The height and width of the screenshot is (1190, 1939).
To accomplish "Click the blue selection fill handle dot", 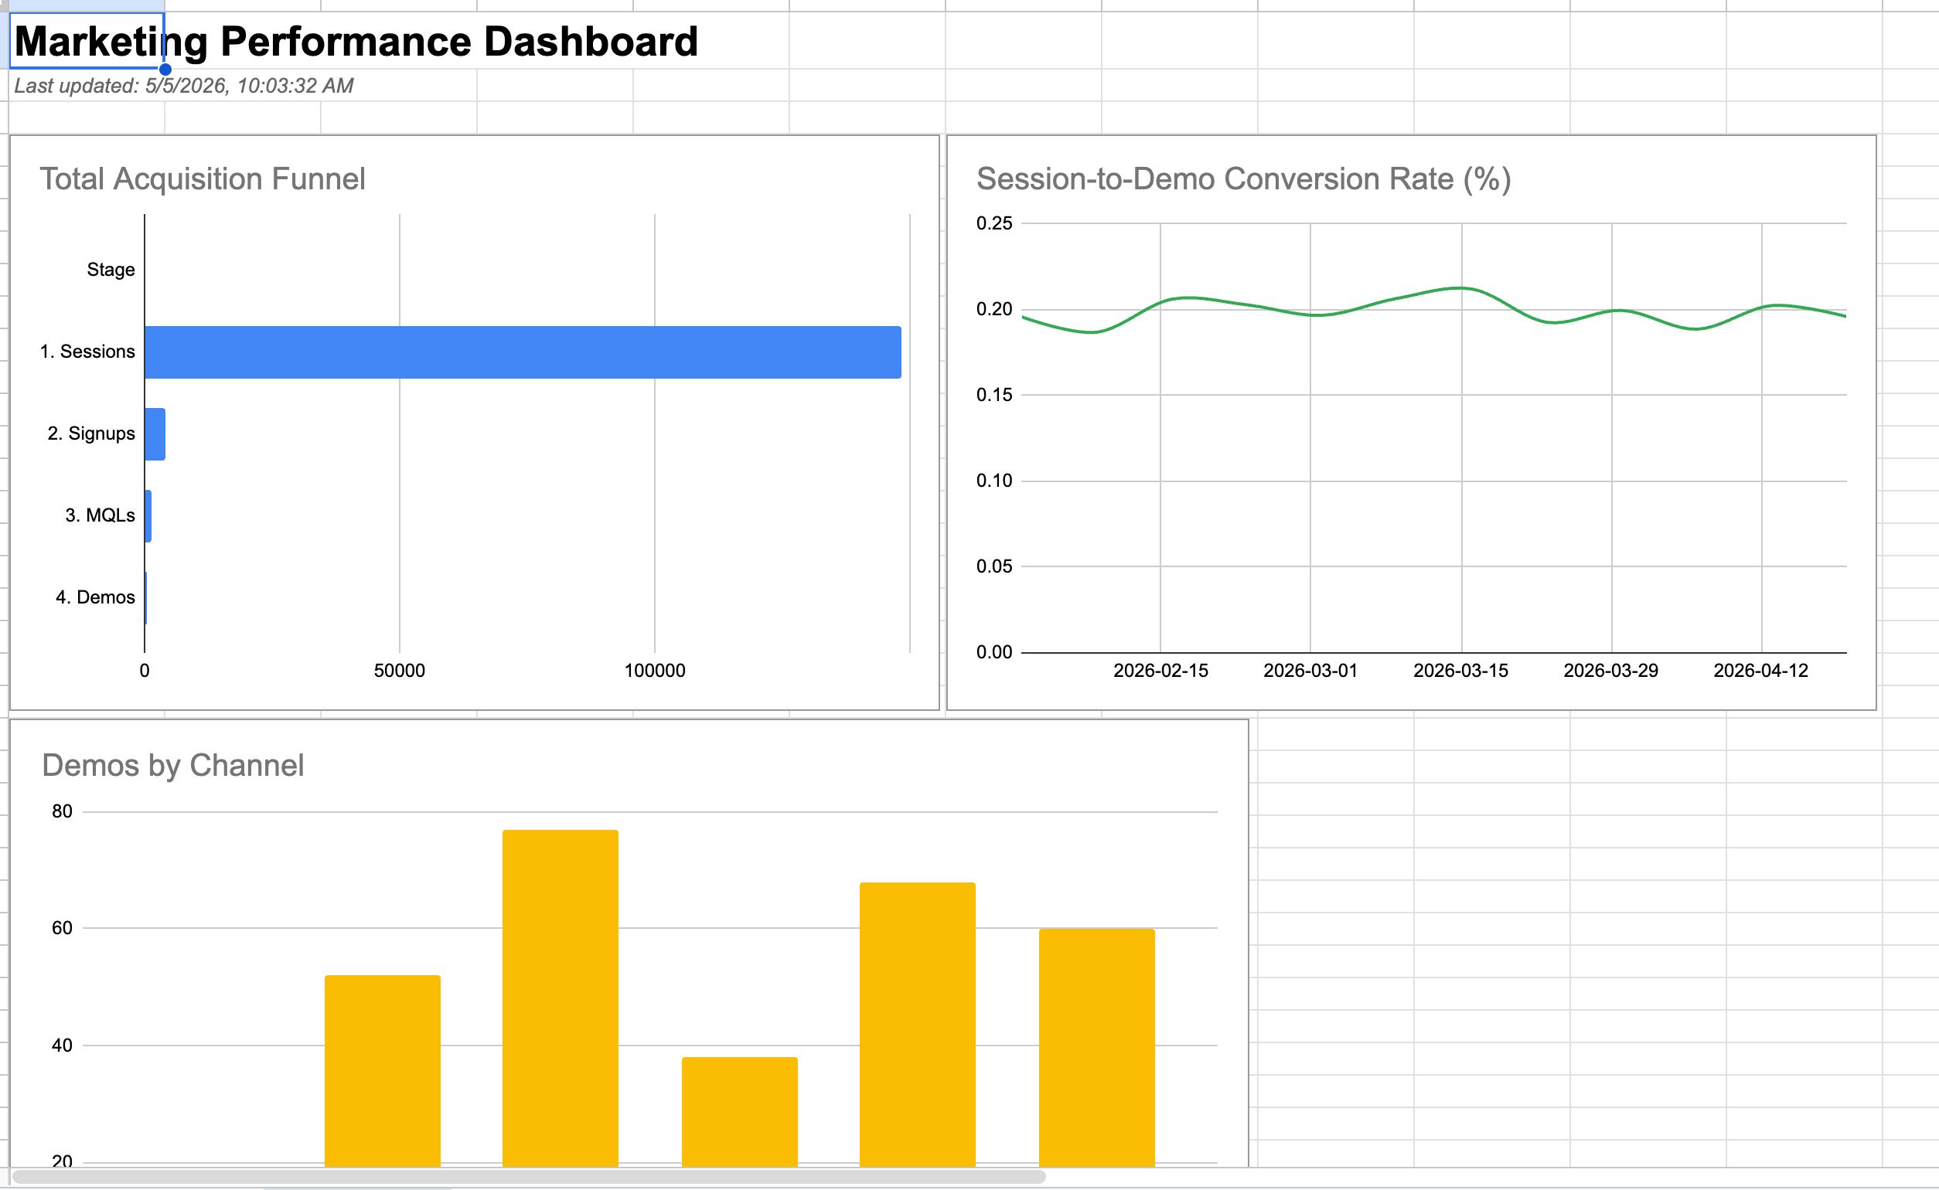I will (x=165, y=70).
